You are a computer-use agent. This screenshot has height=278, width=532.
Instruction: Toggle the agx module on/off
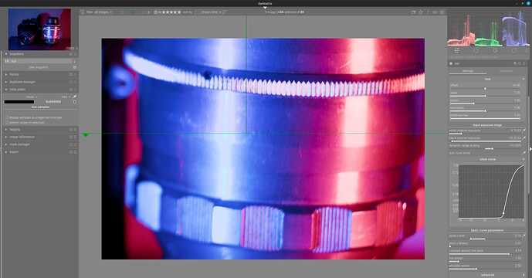[451, 63]
